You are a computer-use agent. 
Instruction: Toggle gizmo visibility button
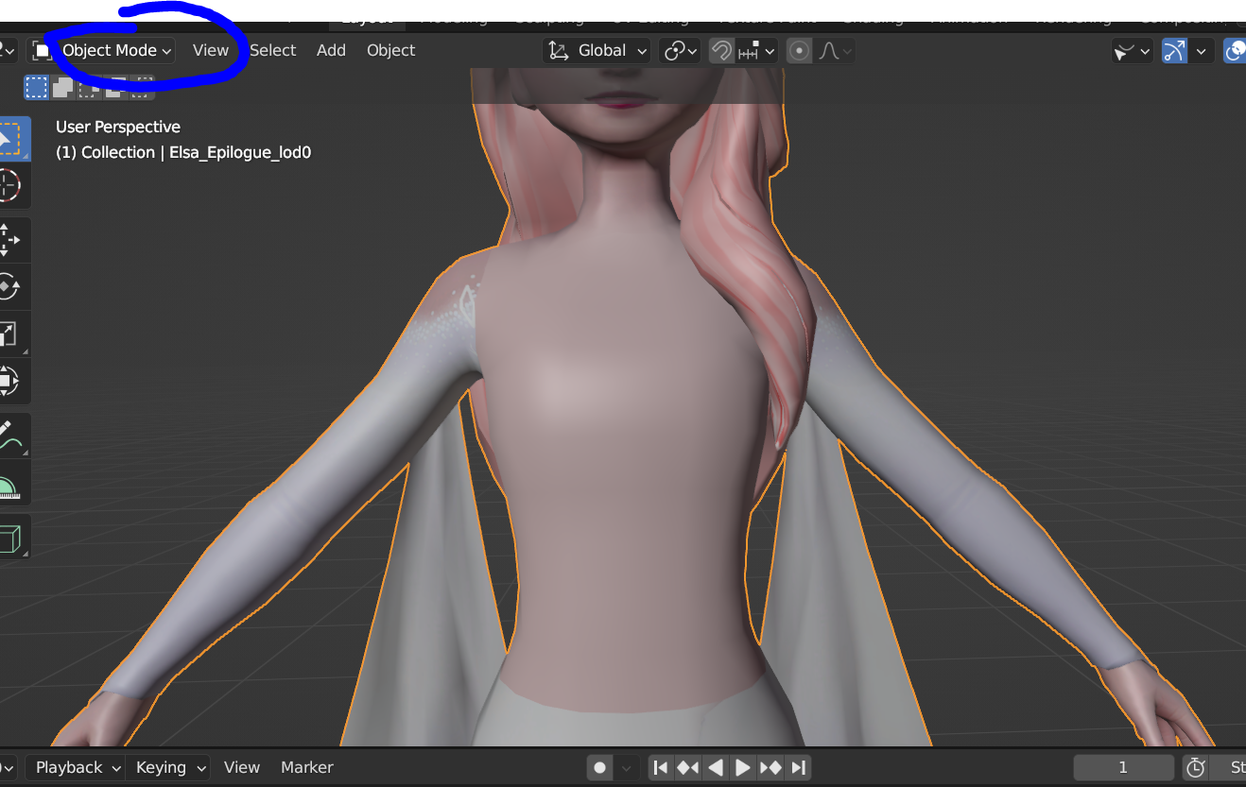[x=1174, y=51]
